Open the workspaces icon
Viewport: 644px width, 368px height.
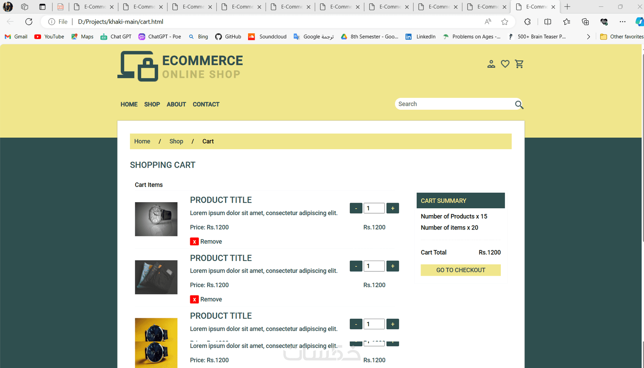click(25, 7)
